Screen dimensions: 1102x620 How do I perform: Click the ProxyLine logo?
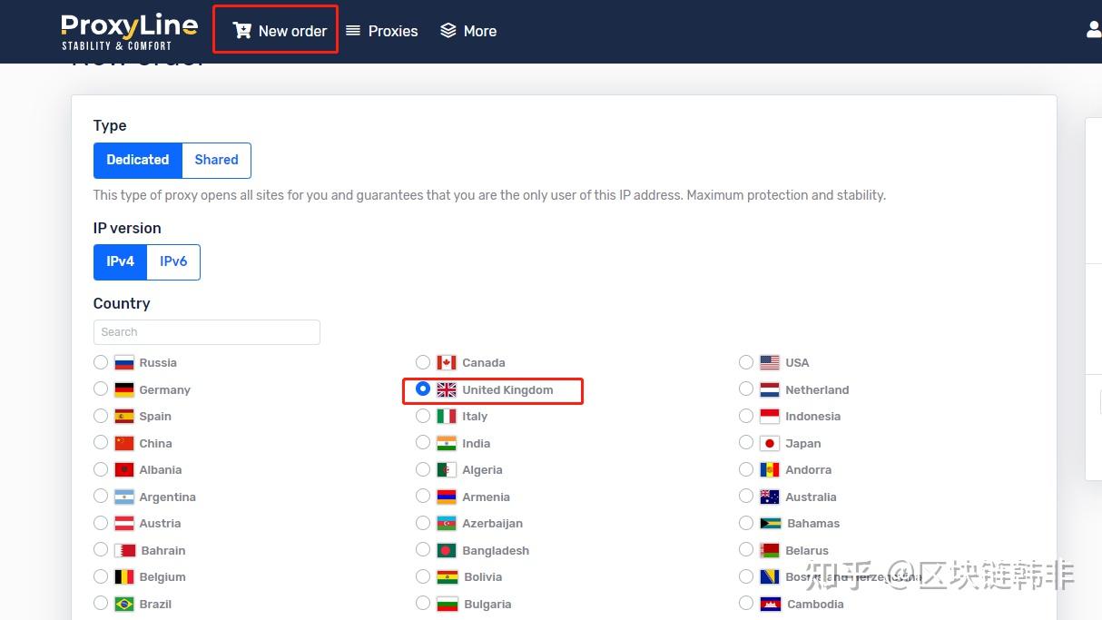coord(129,32)
